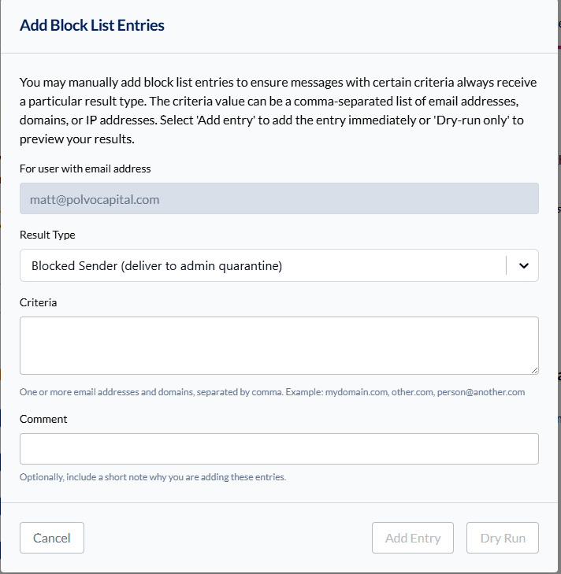Click the divider line beside the dropdown chevron
Viewport: 561px width, 574px height.
click(x=507, y=266)
